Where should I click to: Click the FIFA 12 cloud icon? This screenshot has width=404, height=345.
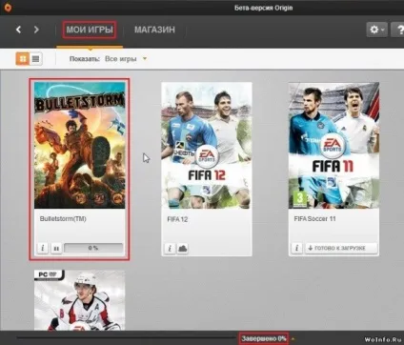[182, 248]
